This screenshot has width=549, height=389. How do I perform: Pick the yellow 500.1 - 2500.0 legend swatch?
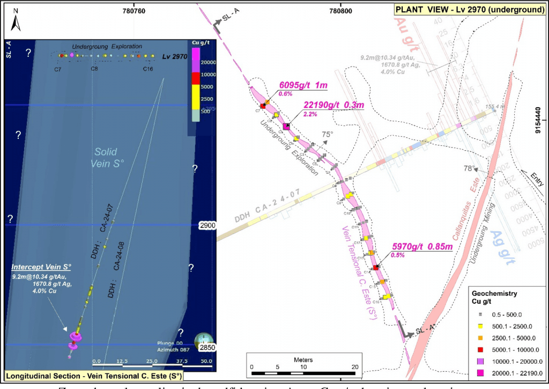click(480, 326)
